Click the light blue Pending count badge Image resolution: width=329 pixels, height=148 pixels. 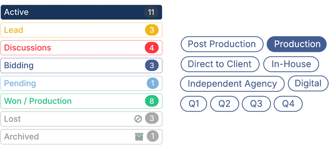pyautogui.click(x=153, y=83)
